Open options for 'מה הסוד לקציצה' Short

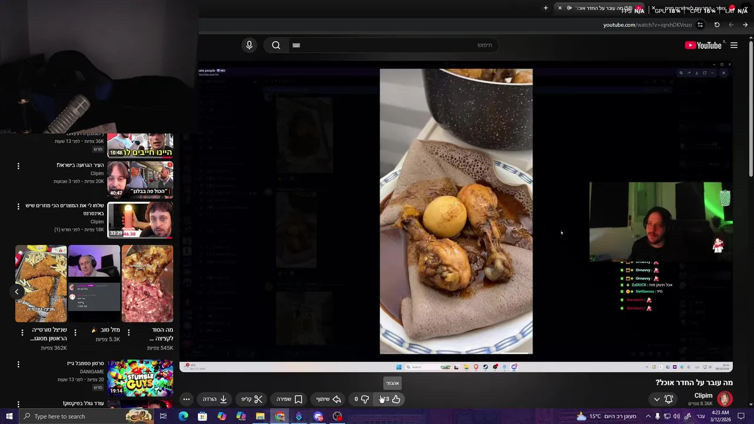[128, 333]
